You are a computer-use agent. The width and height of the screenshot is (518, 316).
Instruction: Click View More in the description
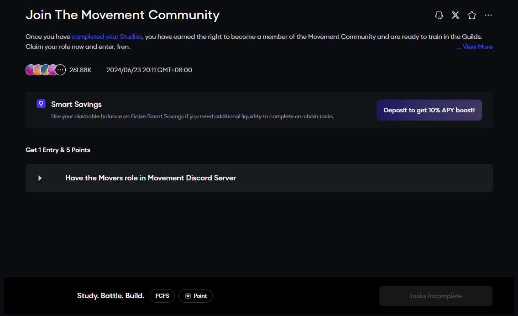(x=477, y=47)
